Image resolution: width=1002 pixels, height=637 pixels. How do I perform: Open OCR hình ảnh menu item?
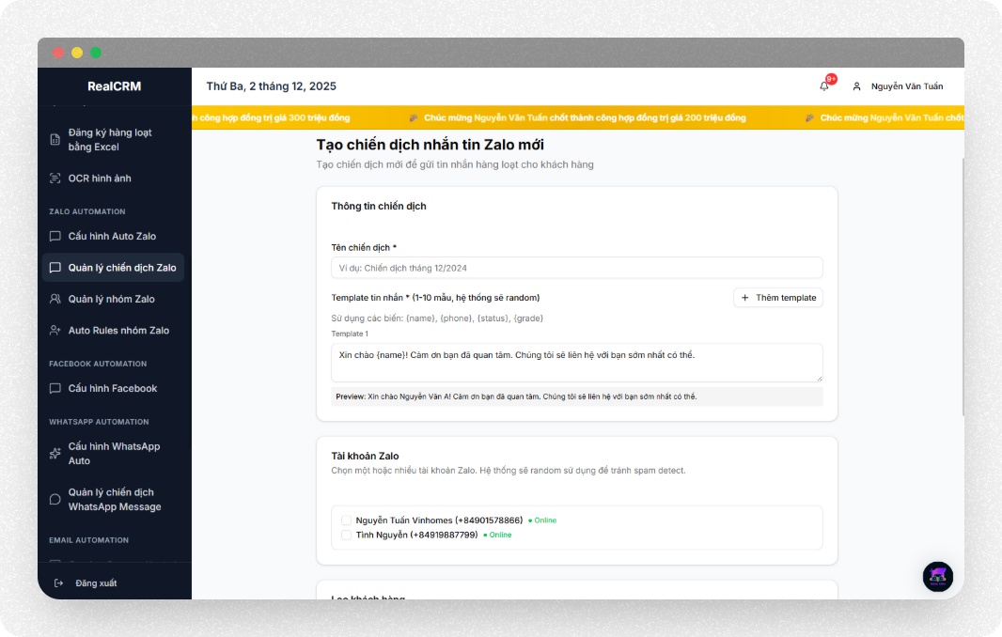point(113,179)
